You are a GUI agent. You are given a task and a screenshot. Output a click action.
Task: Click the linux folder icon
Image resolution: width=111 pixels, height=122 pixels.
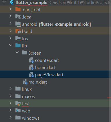[x=18, y=89]
